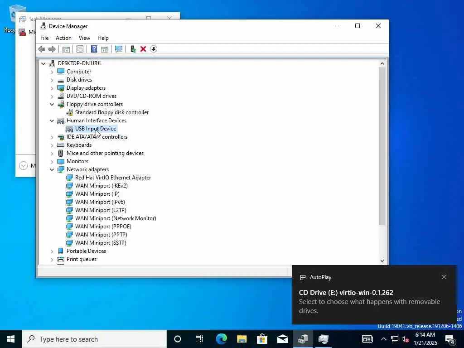
Task: Open Microsoft Store from the taskbar
Action: tap(262, 339)
